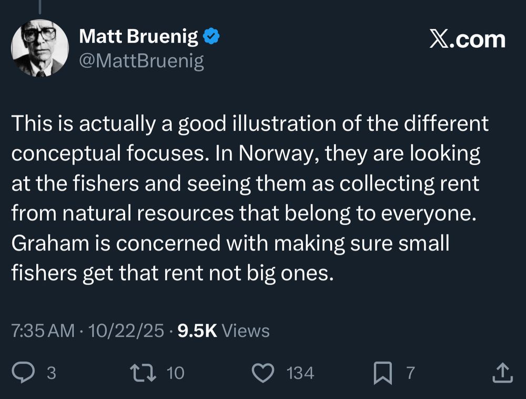
Task: Click the blue verified checkmark badge
Action: coord(211,37)
